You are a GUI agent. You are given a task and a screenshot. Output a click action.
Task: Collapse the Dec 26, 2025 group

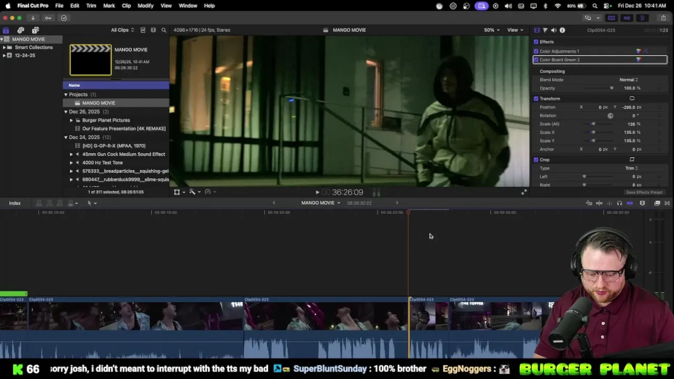pyautogui.click(x=66, y=112)
